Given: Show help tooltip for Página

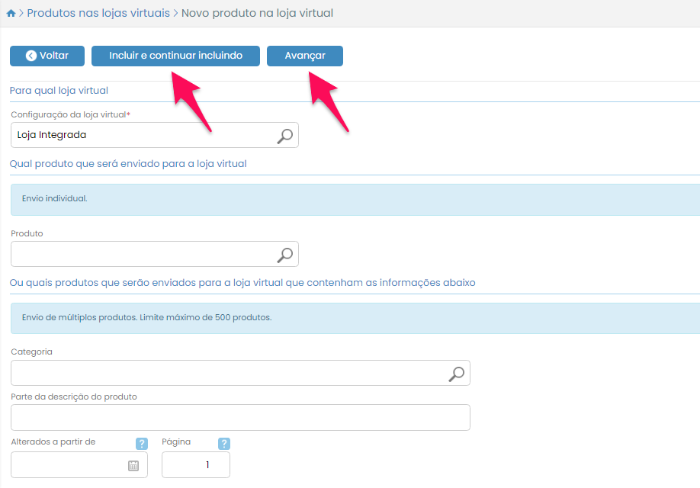Looking at the screenshot, I should point(223,444).
